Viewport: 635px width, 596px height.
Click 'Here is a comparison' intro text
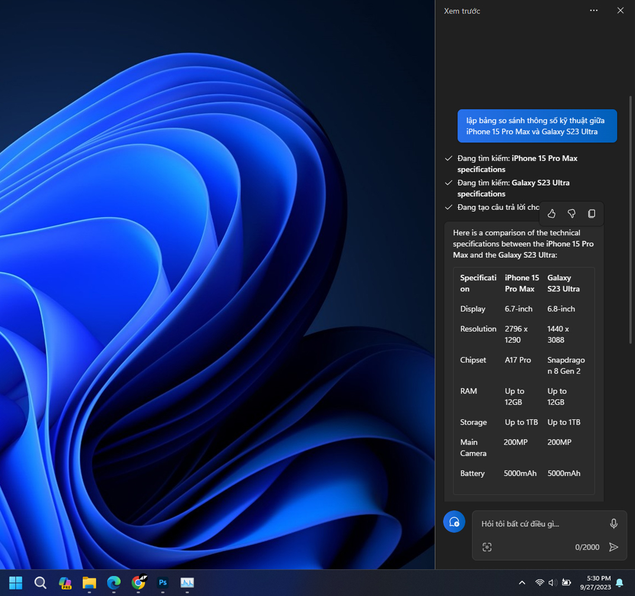point(523,244)
